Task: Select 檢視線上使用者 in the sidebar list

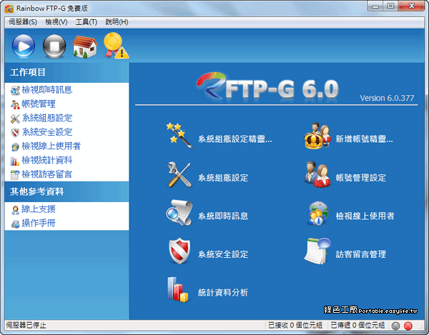Action: (51, 146)
